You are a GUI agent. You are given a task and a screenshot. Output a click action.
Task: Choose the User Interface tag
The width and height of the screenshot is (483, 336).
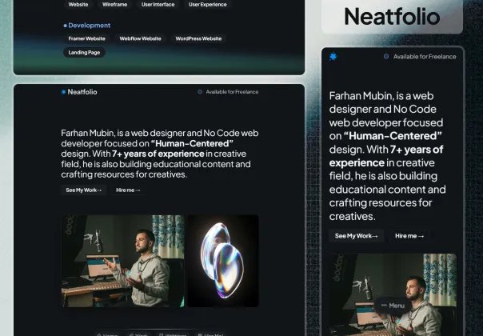pos(158,4)
